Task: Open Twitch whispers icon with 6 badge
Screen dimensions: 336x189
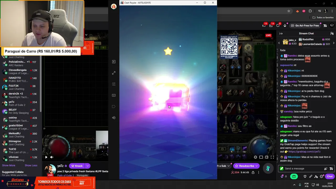Action: 278,25
